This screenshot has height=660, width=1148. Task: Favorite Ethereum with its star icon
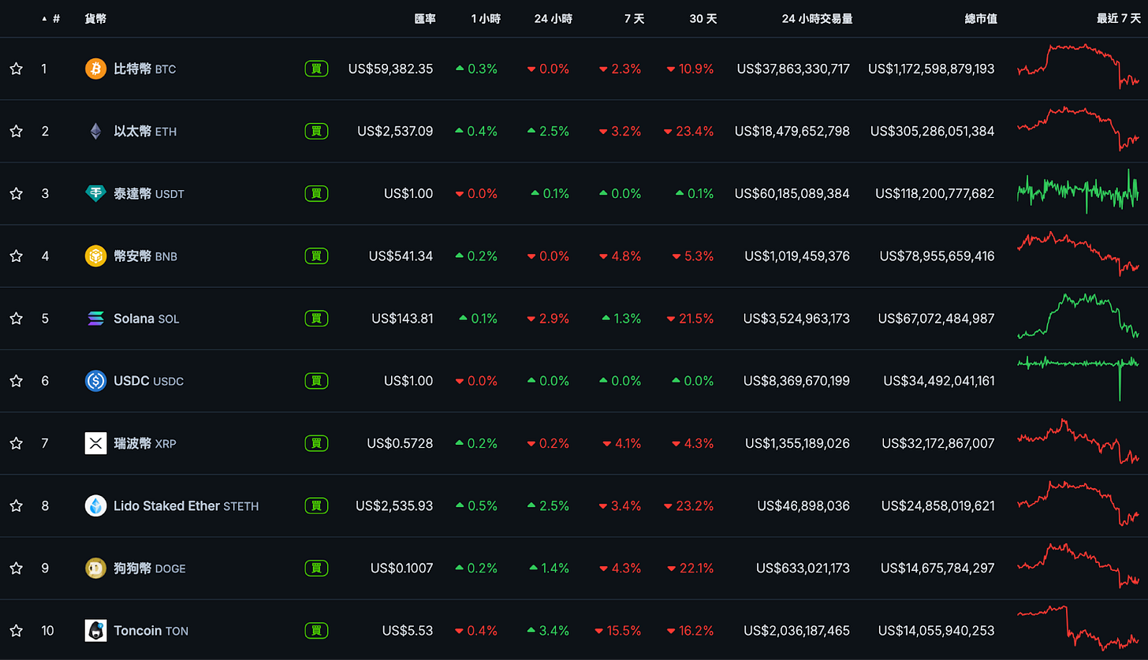[16, 131]
